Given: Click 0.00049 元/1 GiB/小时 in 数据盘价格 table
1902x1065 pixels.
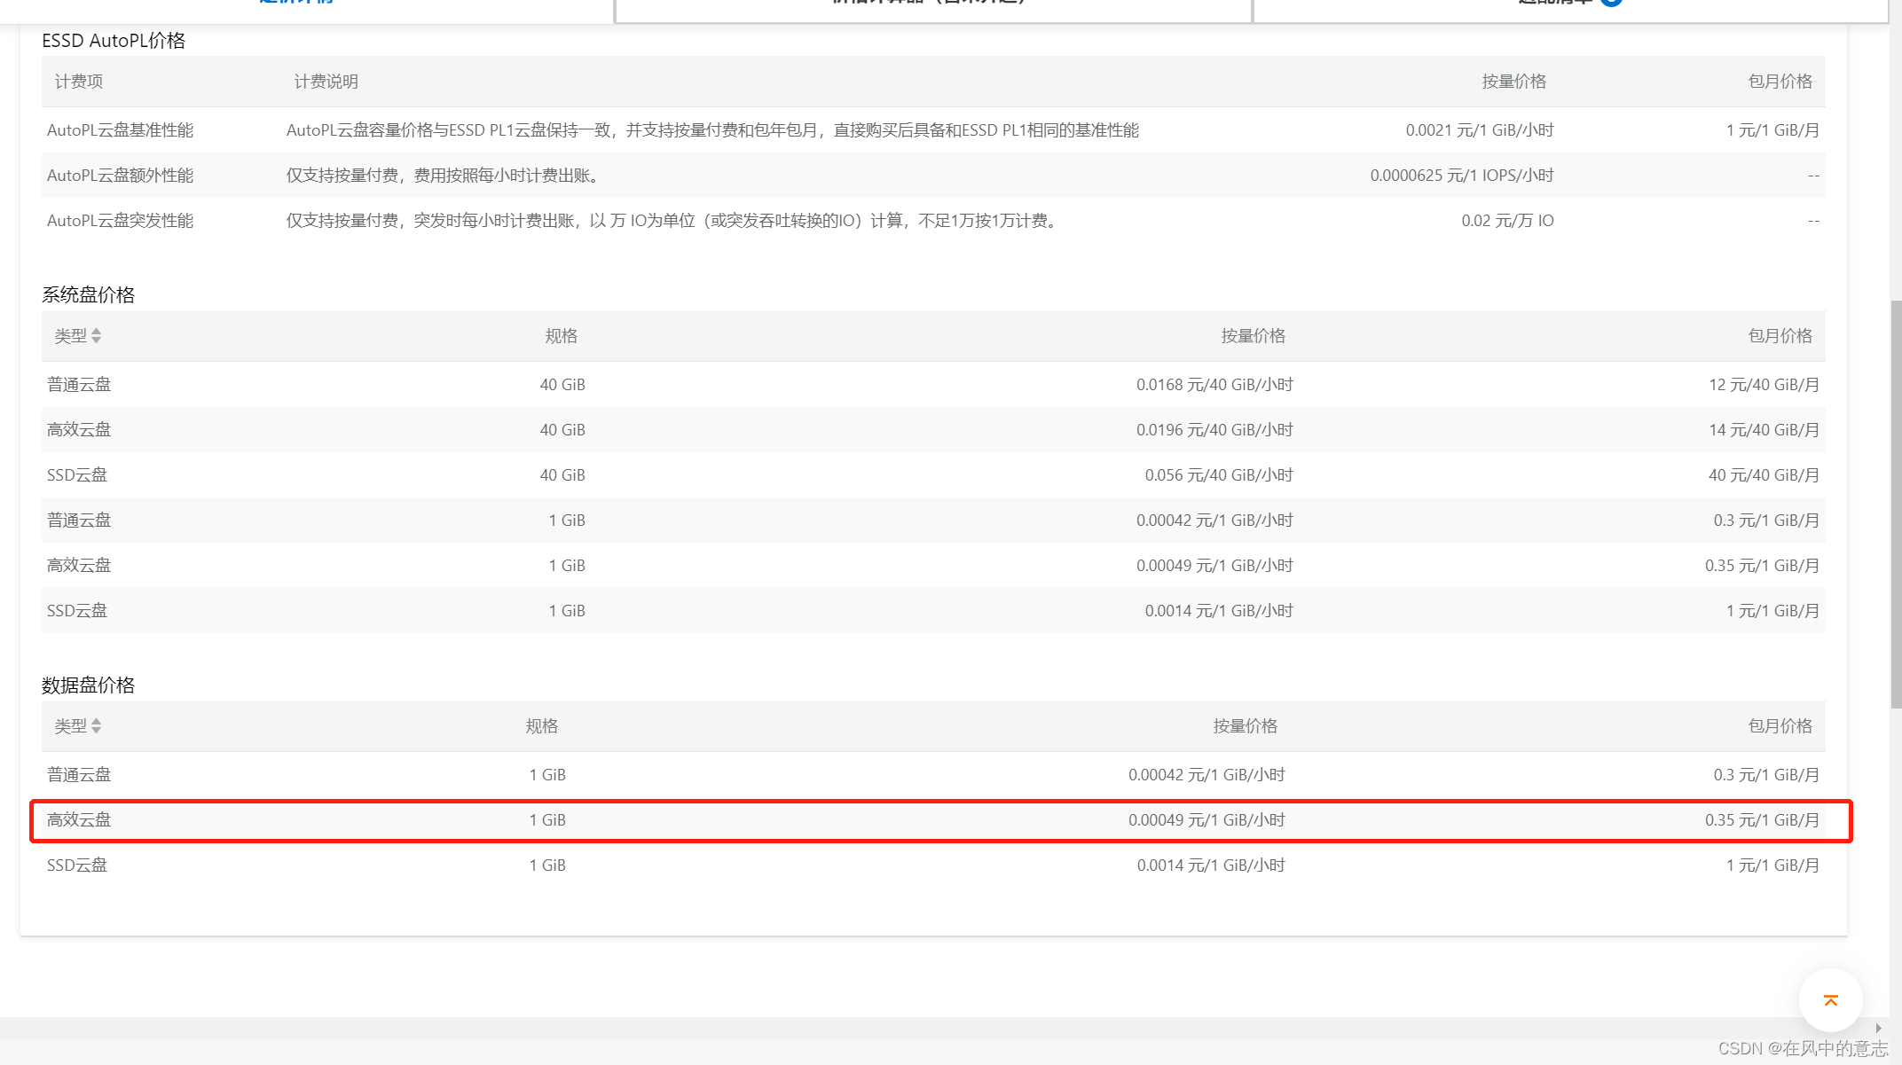Looking at the screenshot, I should click(x=1206, y=820).
